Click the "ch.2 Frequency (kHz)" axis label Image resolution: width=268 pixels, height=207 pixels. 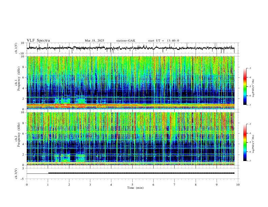[17, 135]
